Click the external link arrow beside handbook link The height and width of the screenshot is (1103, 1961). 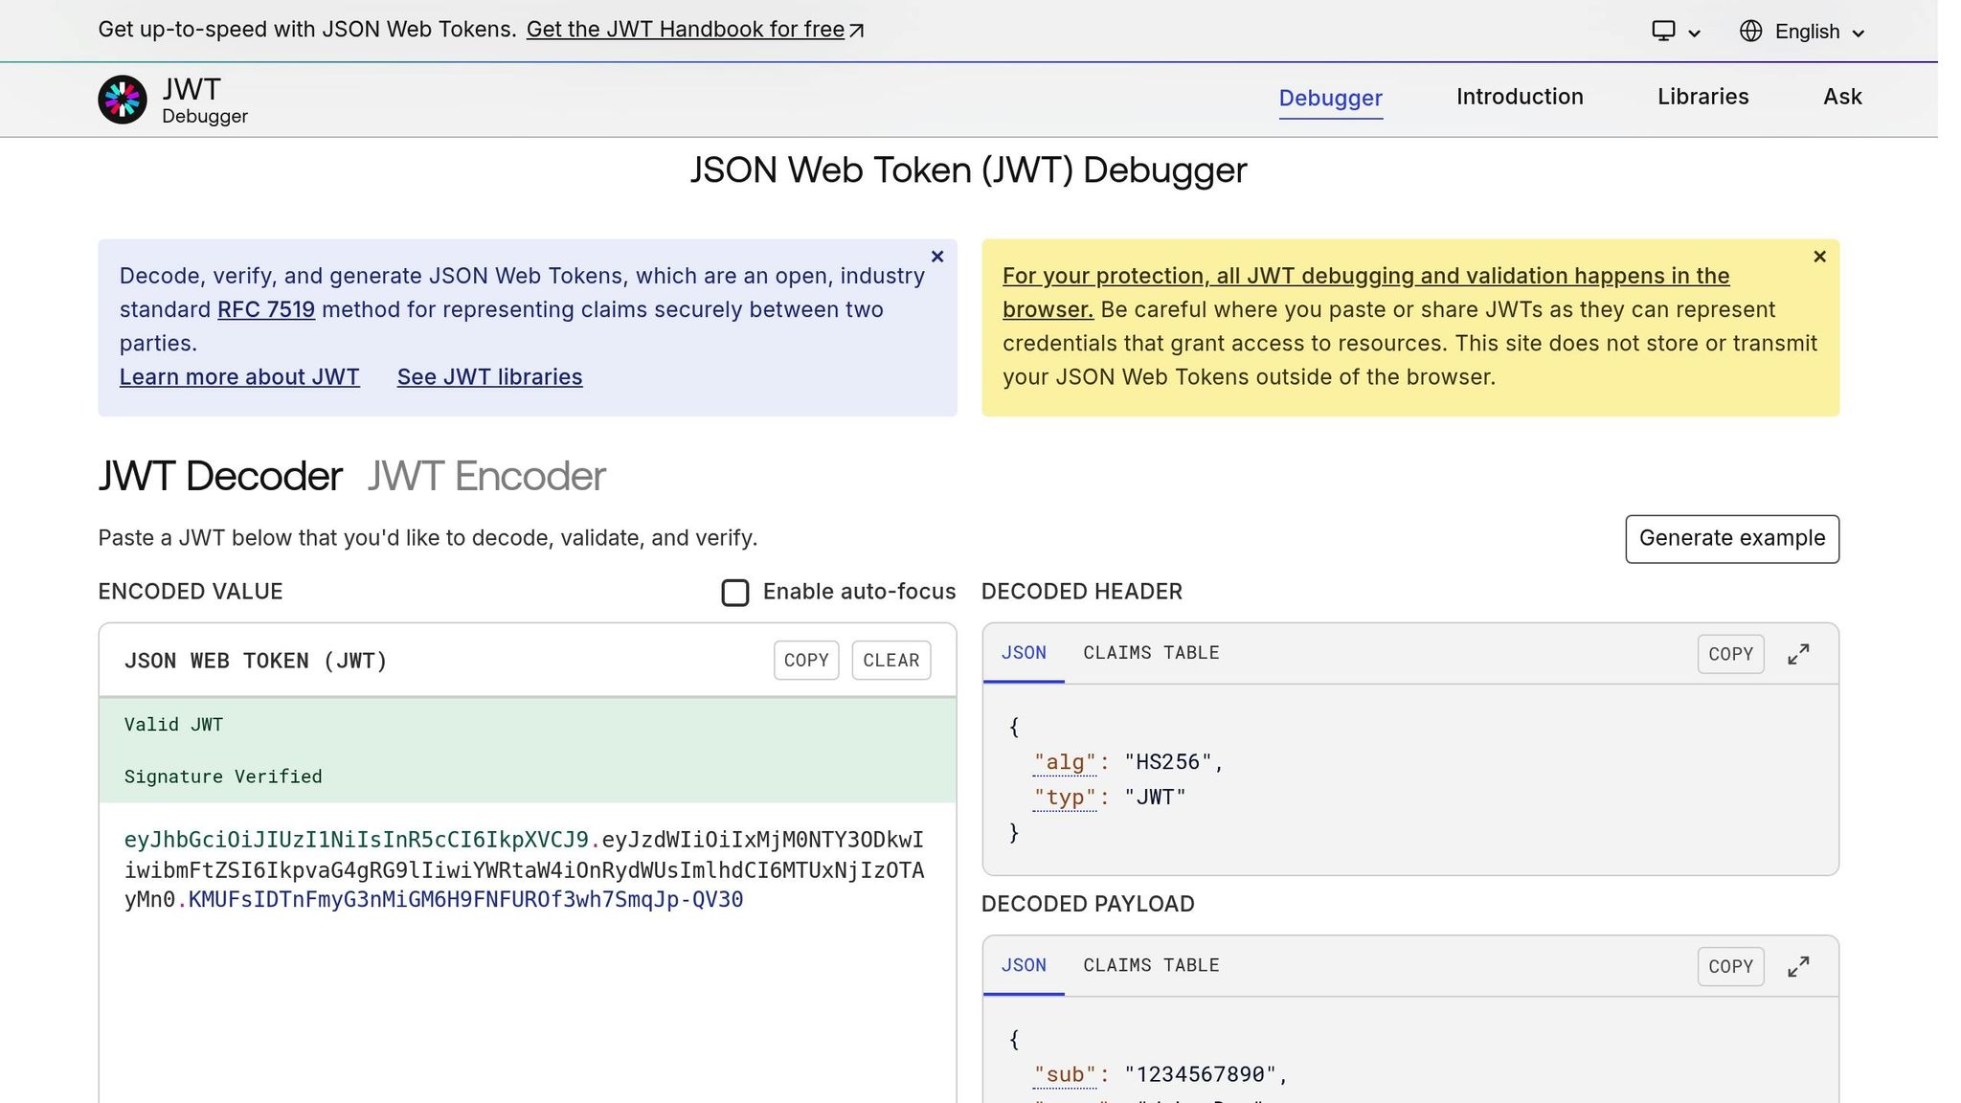tap(855, 28)
